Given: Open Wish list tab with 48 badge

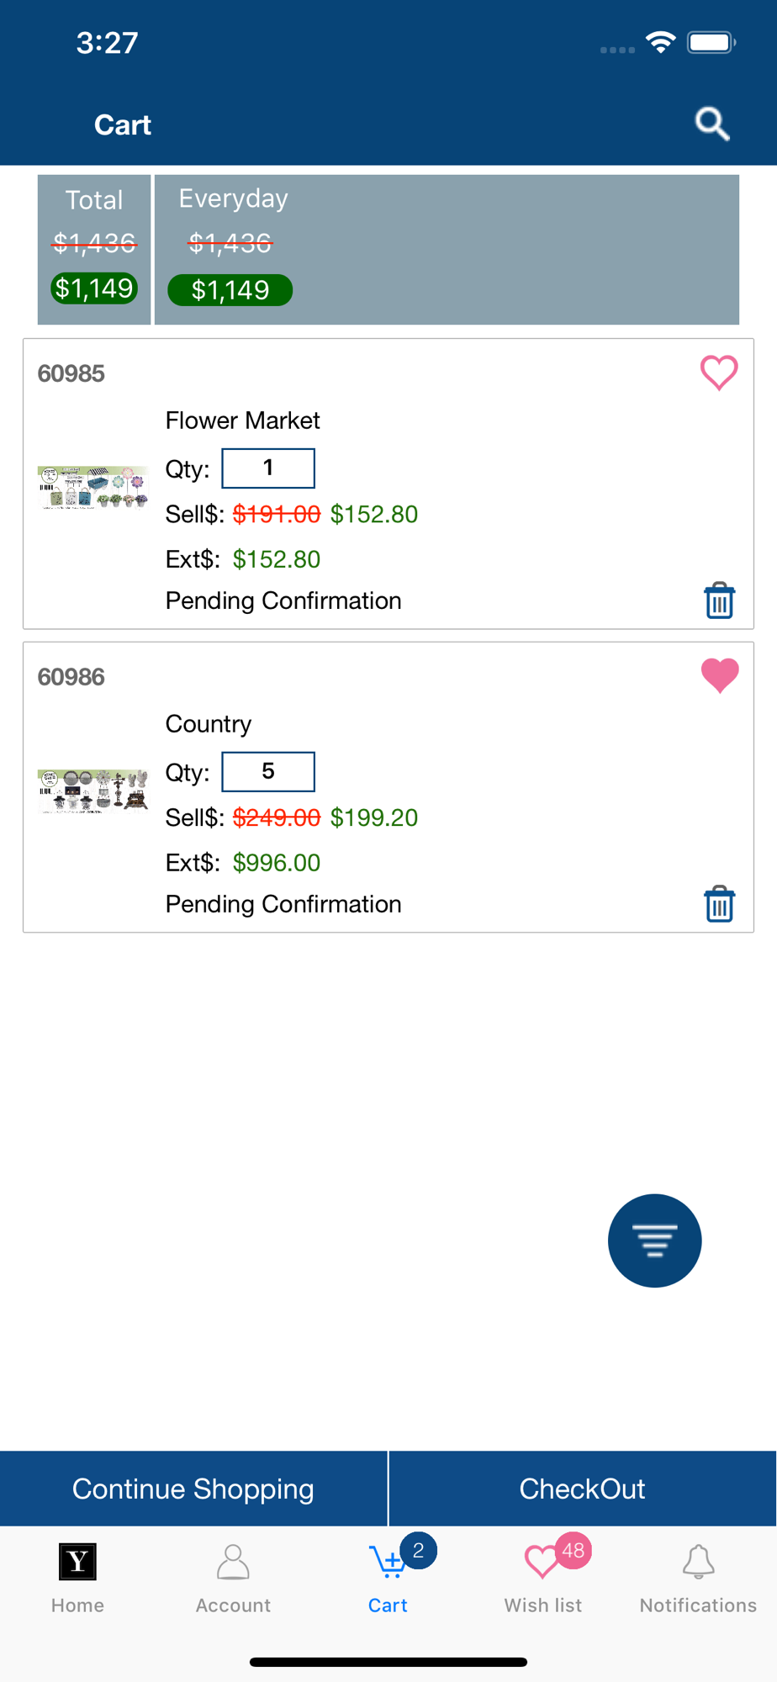Looking at the screenshot, I should pyautogui.click(x=544, y=1579).
